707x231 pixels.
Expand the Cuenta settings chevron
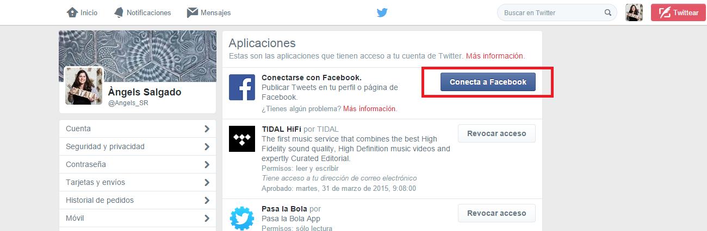point(207,129)
